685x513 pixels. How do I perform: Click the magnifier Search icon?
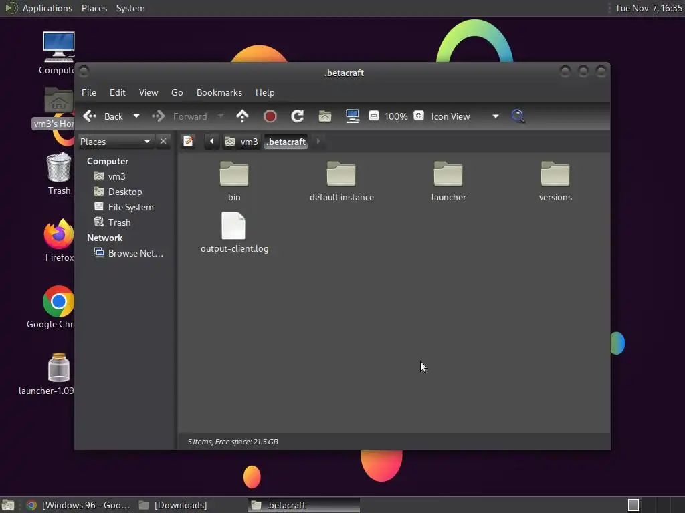point(518,116)
